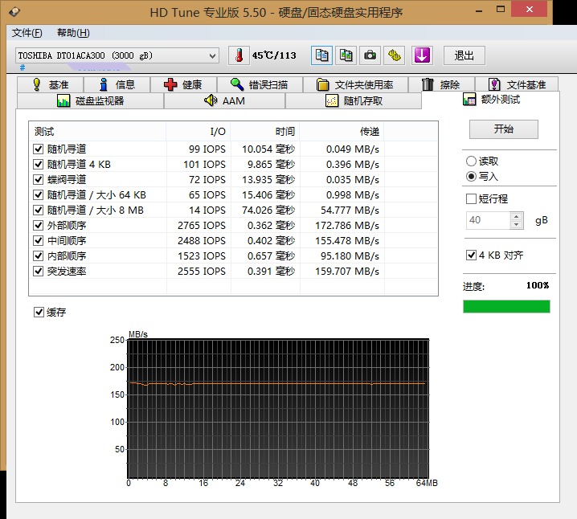Image resolution: width=577 pixels, height=519 pixels.
Task: Open the 文件(F) menu
Action: pyautogui.click(x=27, y=33)
